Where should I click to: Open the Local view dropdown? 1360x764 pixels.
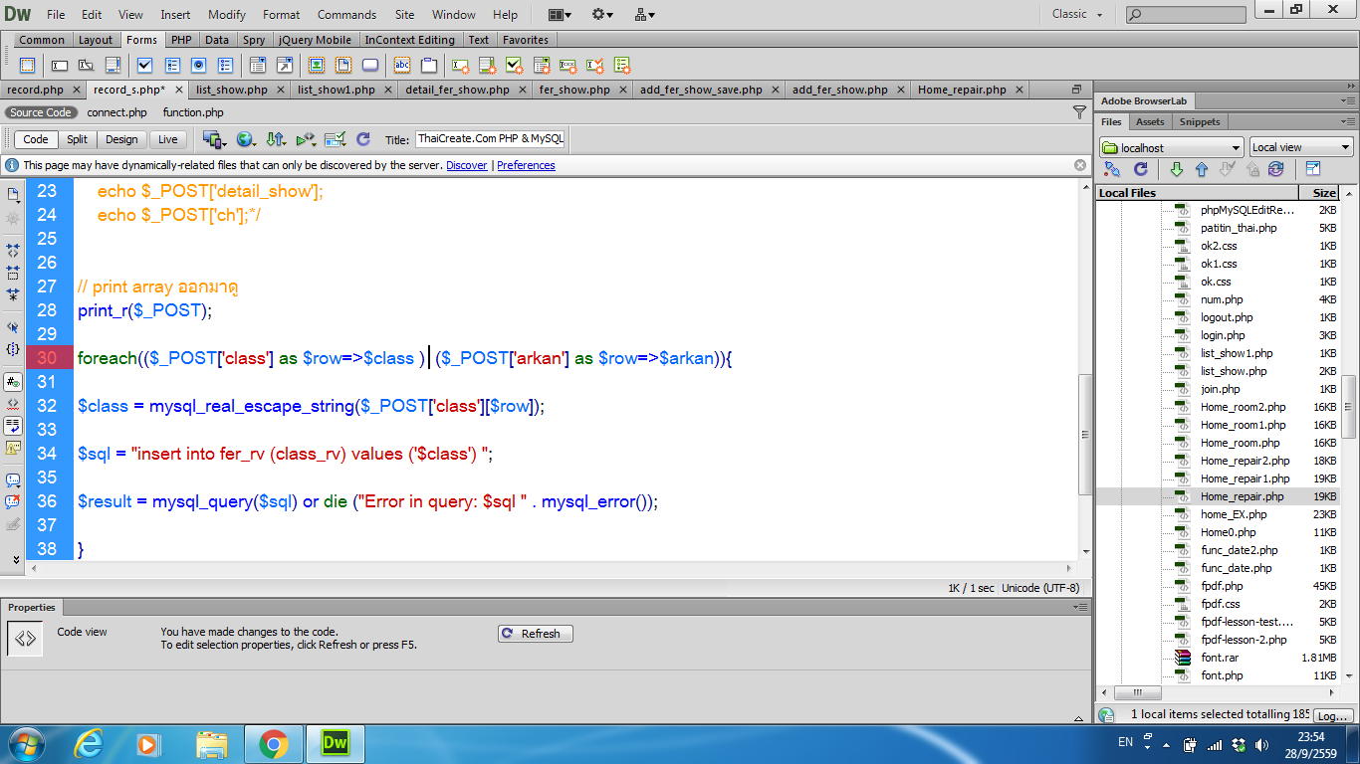tap(1301, 147)
